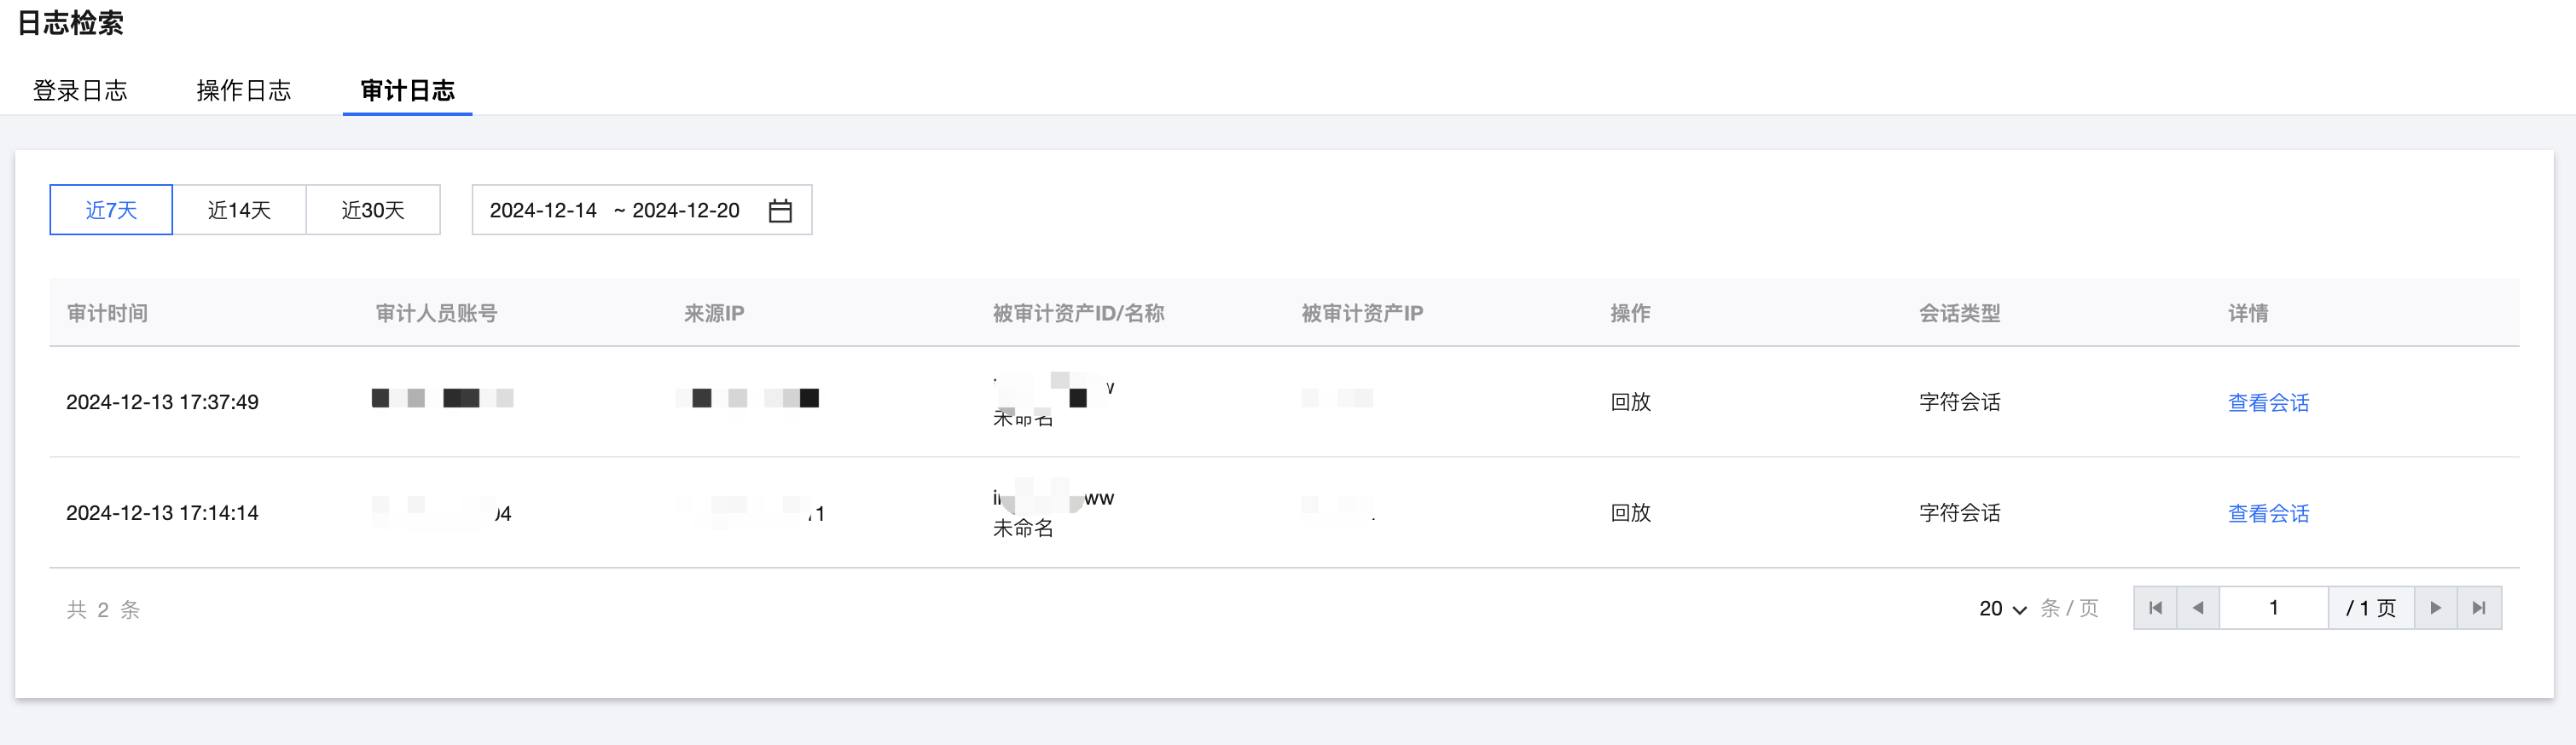Click the 会话类型 column header
The height and width of the screenshot is (745, 2576).
[1959, 314]
